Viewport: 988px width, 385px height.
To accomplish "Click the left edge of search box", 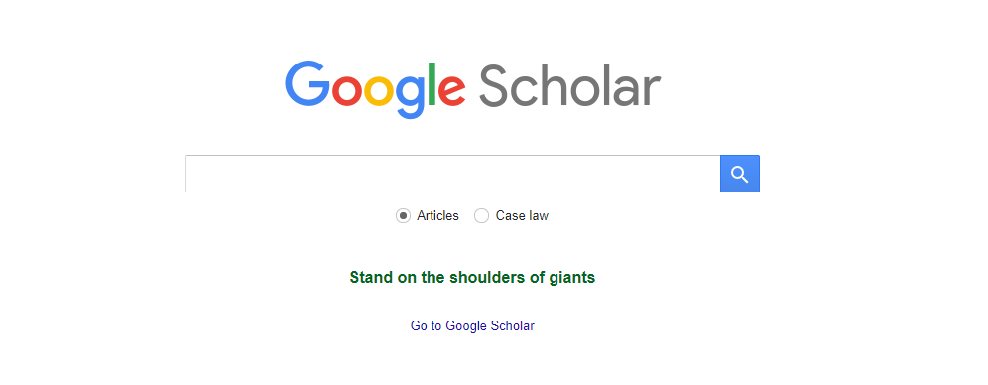I will click(x=189, y=174).
